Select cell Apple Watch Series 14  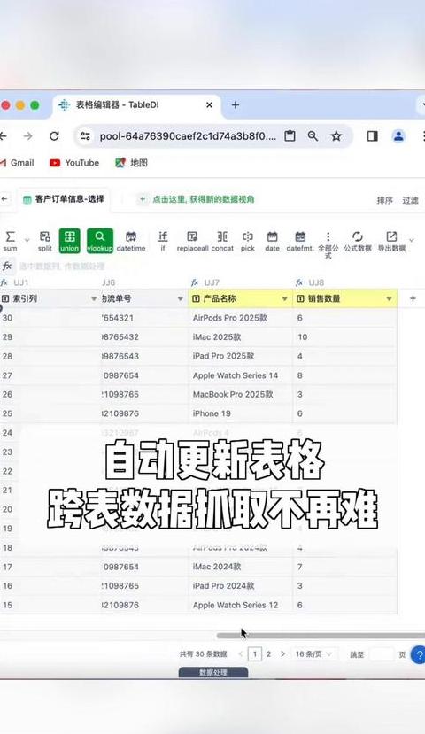[241, 375]
